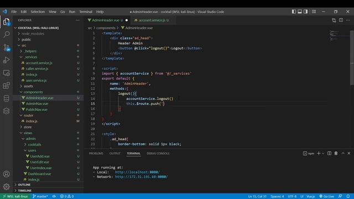
Task: Open the Manage gear icon
Action: coord(6,187)
